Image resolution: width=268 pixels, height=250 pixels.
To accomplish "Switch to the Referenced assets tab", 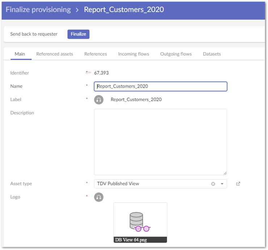I will point(55,54).
